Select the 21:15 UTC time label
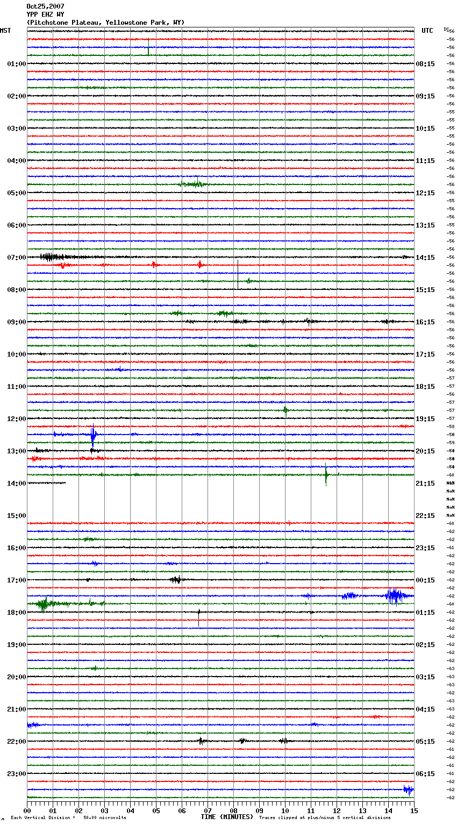 coord(425,483)
